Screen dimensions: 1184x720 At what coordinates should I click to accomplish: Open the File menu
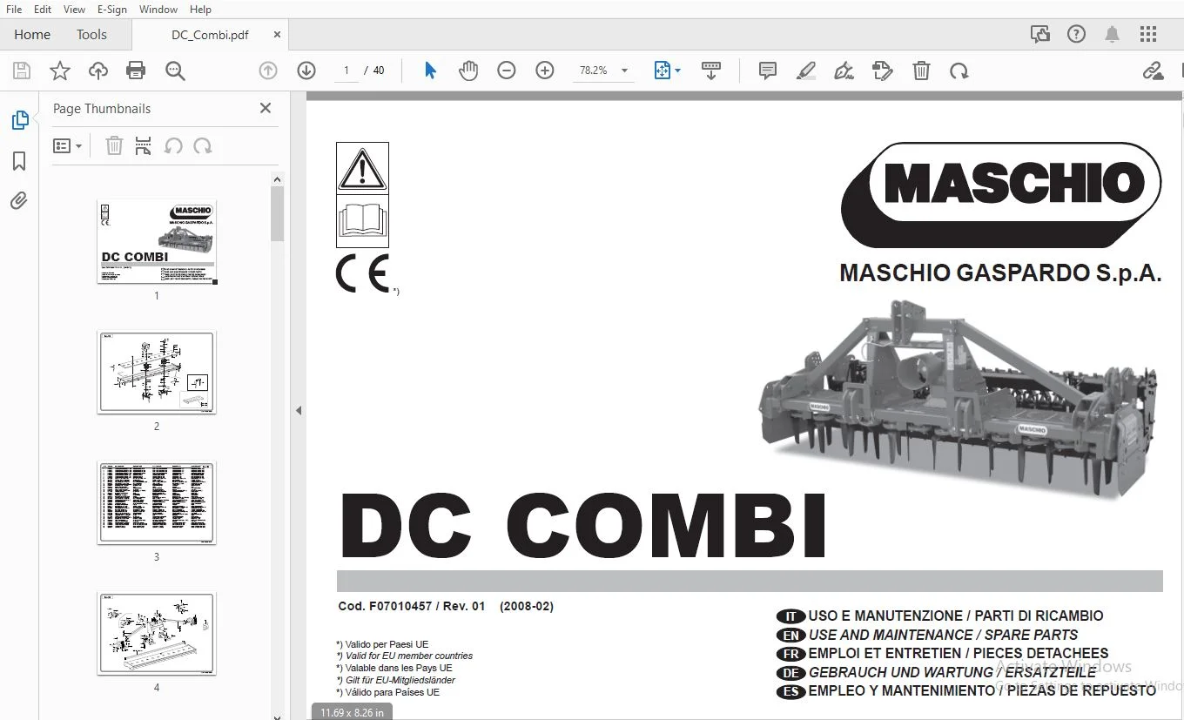click(14, 10)
